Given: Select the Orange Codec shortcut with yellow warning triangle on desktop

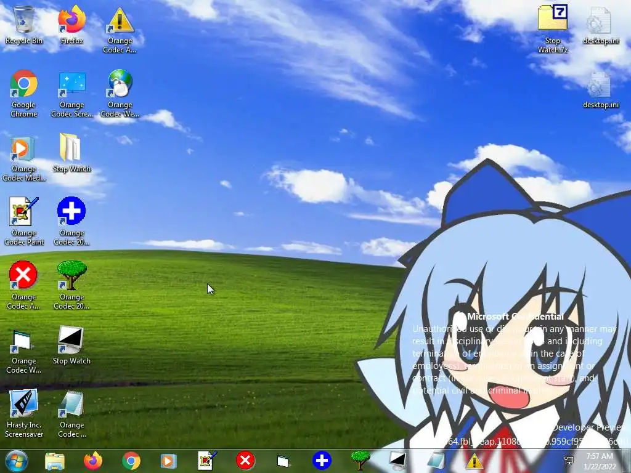Looking at the screenshot, I should click(120, 30).
